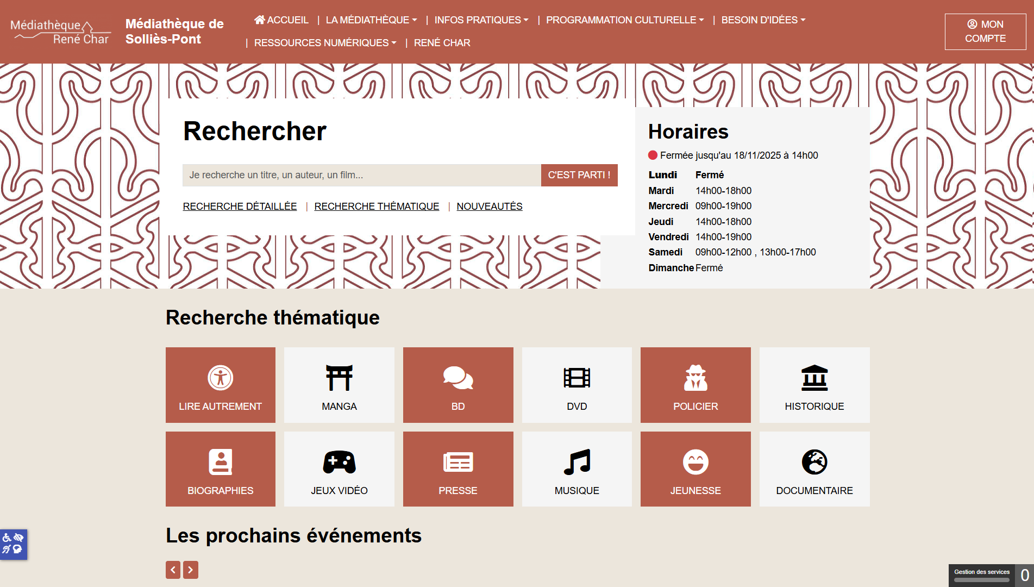Select the BD speech bubbles tile
Screen dimensions: 1034x587
(x=458, y=385)
